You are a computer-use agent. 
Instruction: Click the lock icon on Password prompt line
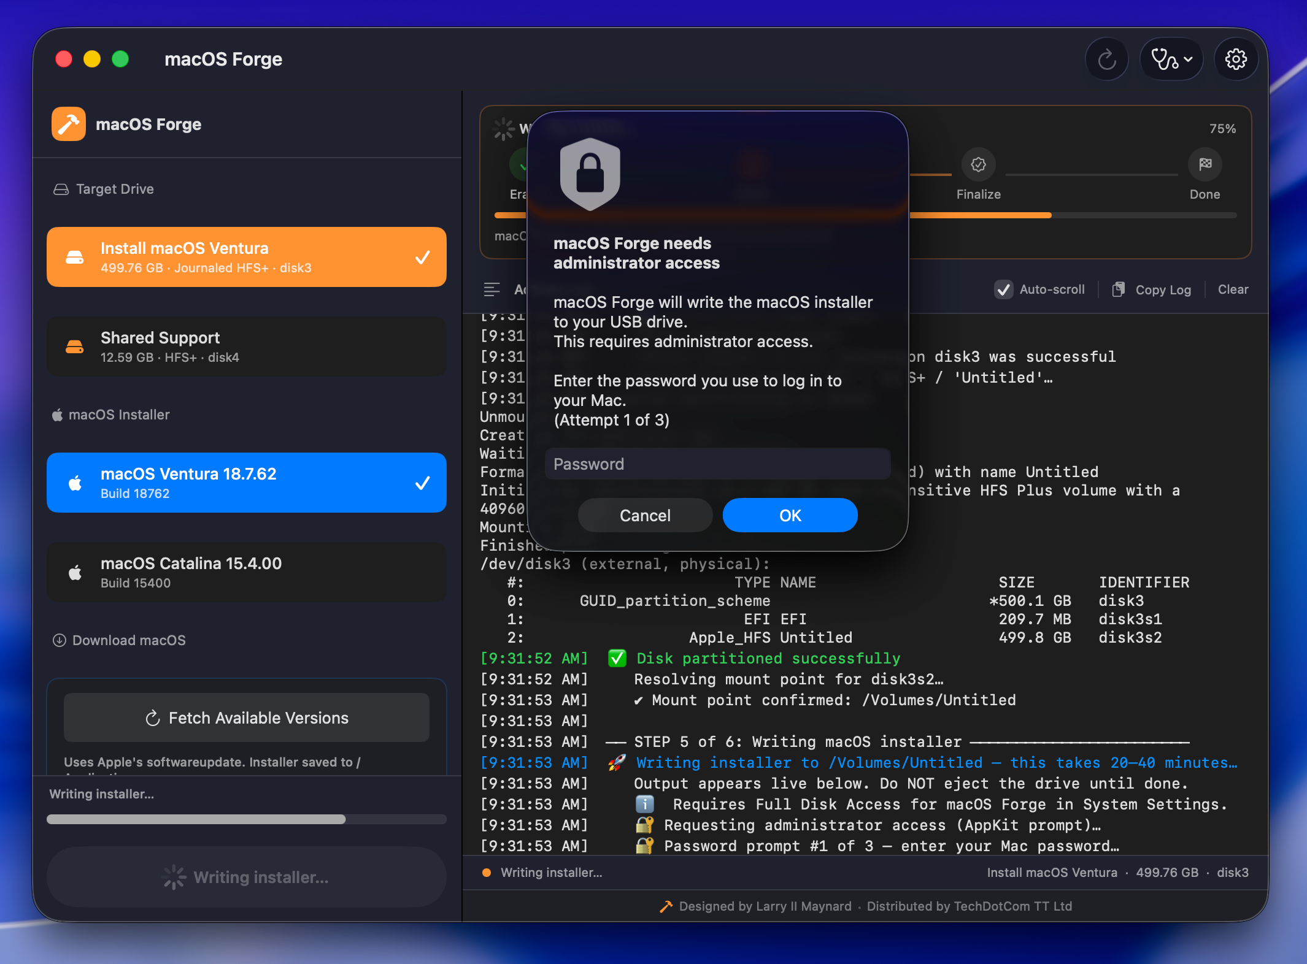tap(644, 846)
